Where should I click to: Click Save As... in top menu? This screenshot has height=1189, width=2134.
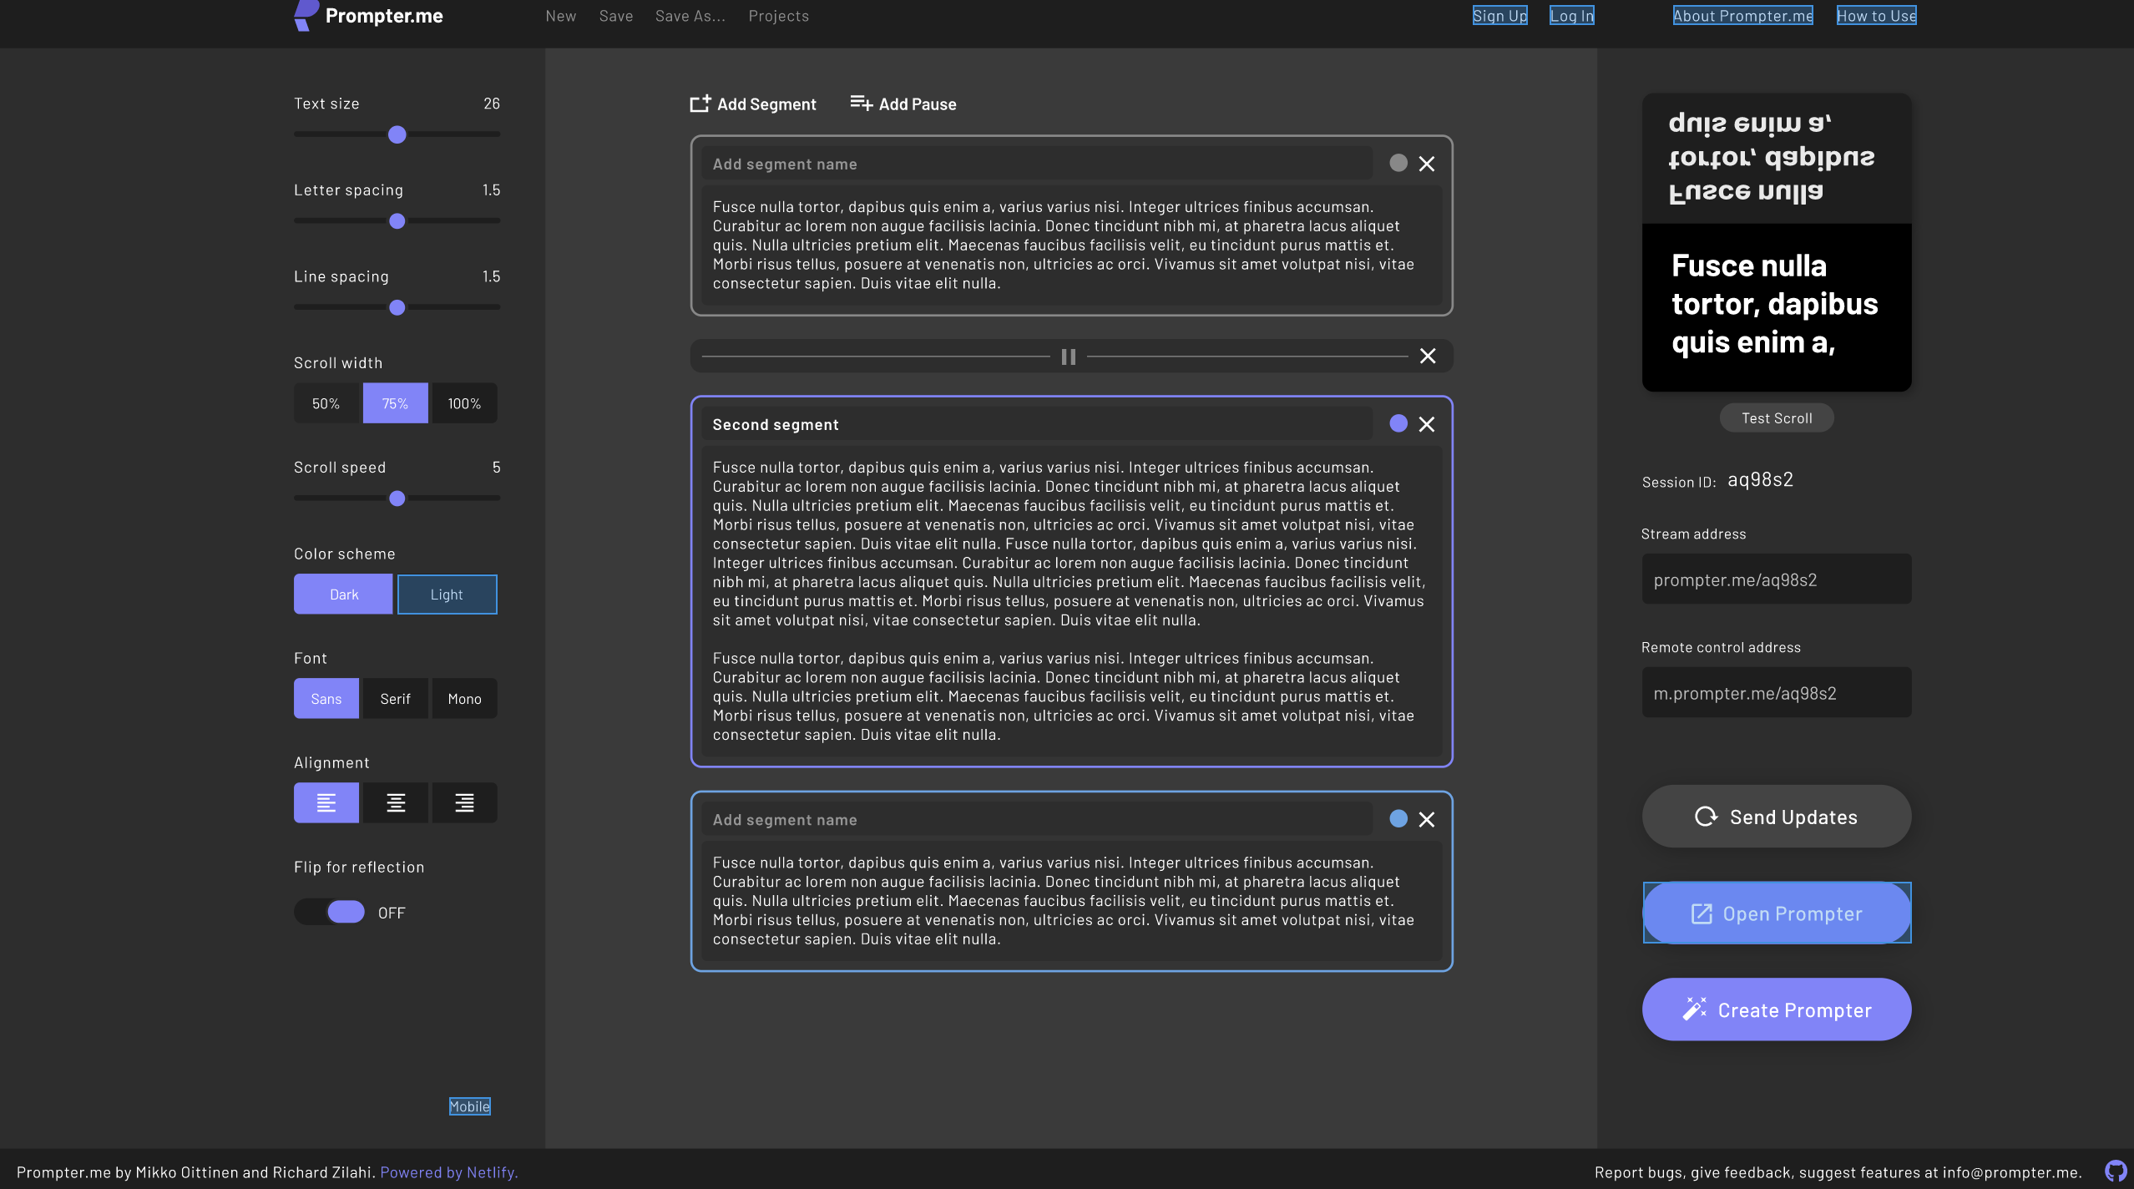click(x=690, y=16)
